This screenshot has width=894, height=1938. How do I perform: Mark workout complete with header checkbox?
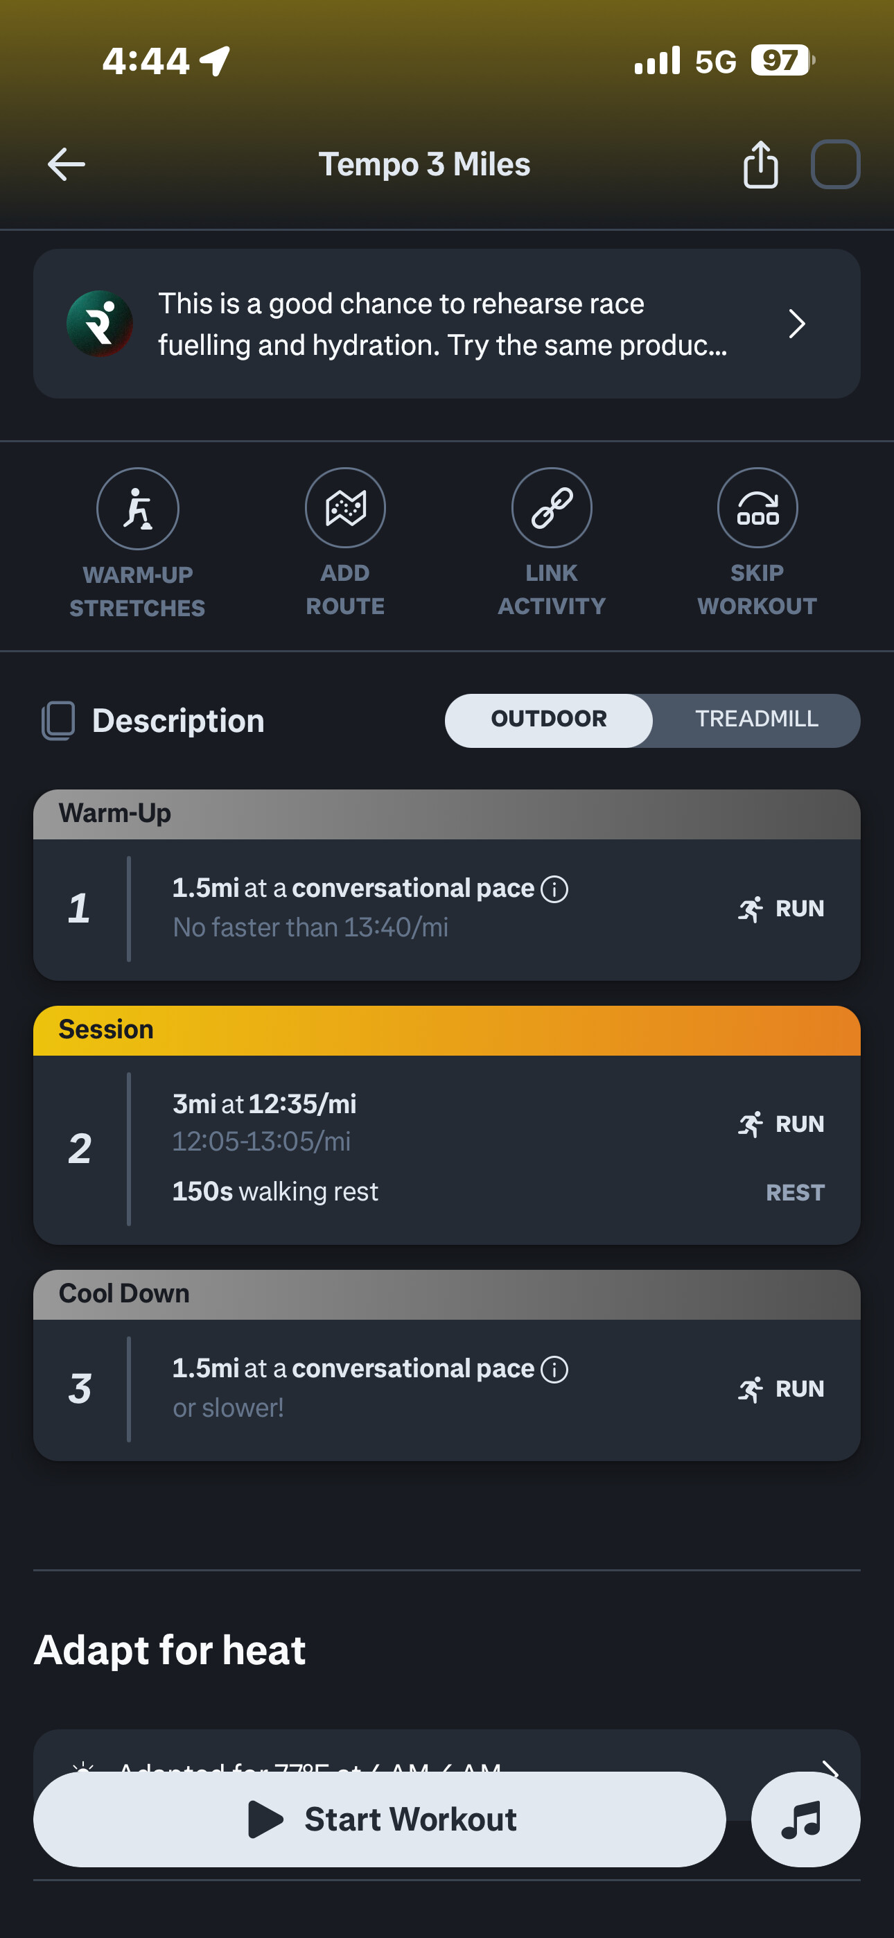pyautogui.click(x=835, y=164)
